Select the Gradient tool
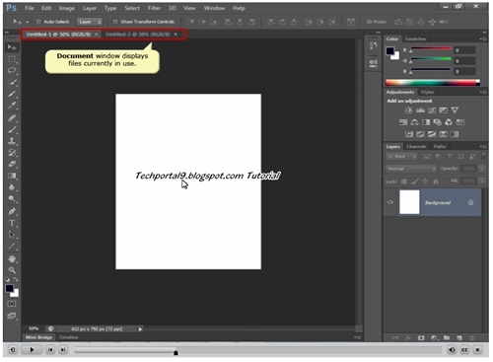493x362 pixels. (x=12, y=176)
